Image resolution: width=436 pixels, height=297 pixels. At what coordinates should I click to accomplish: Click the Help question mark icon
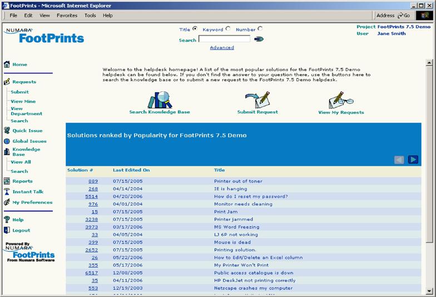pos(7,219)
